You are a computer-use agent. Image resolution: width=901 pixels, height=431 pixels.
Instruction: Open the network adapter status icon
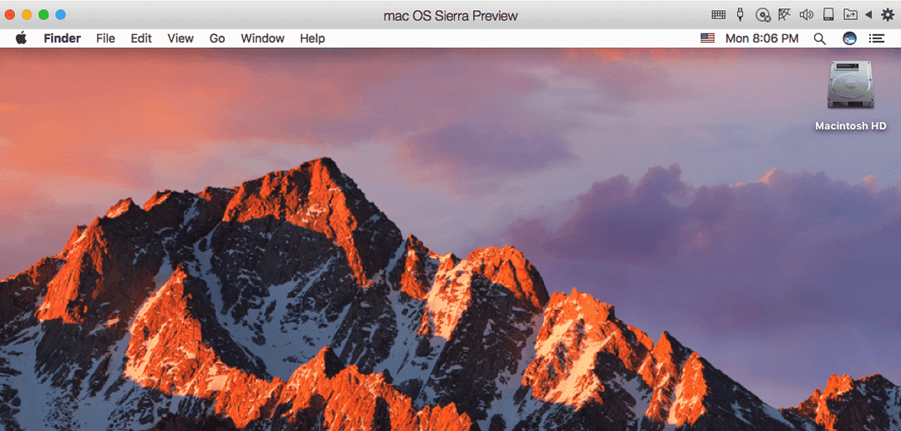784,15
